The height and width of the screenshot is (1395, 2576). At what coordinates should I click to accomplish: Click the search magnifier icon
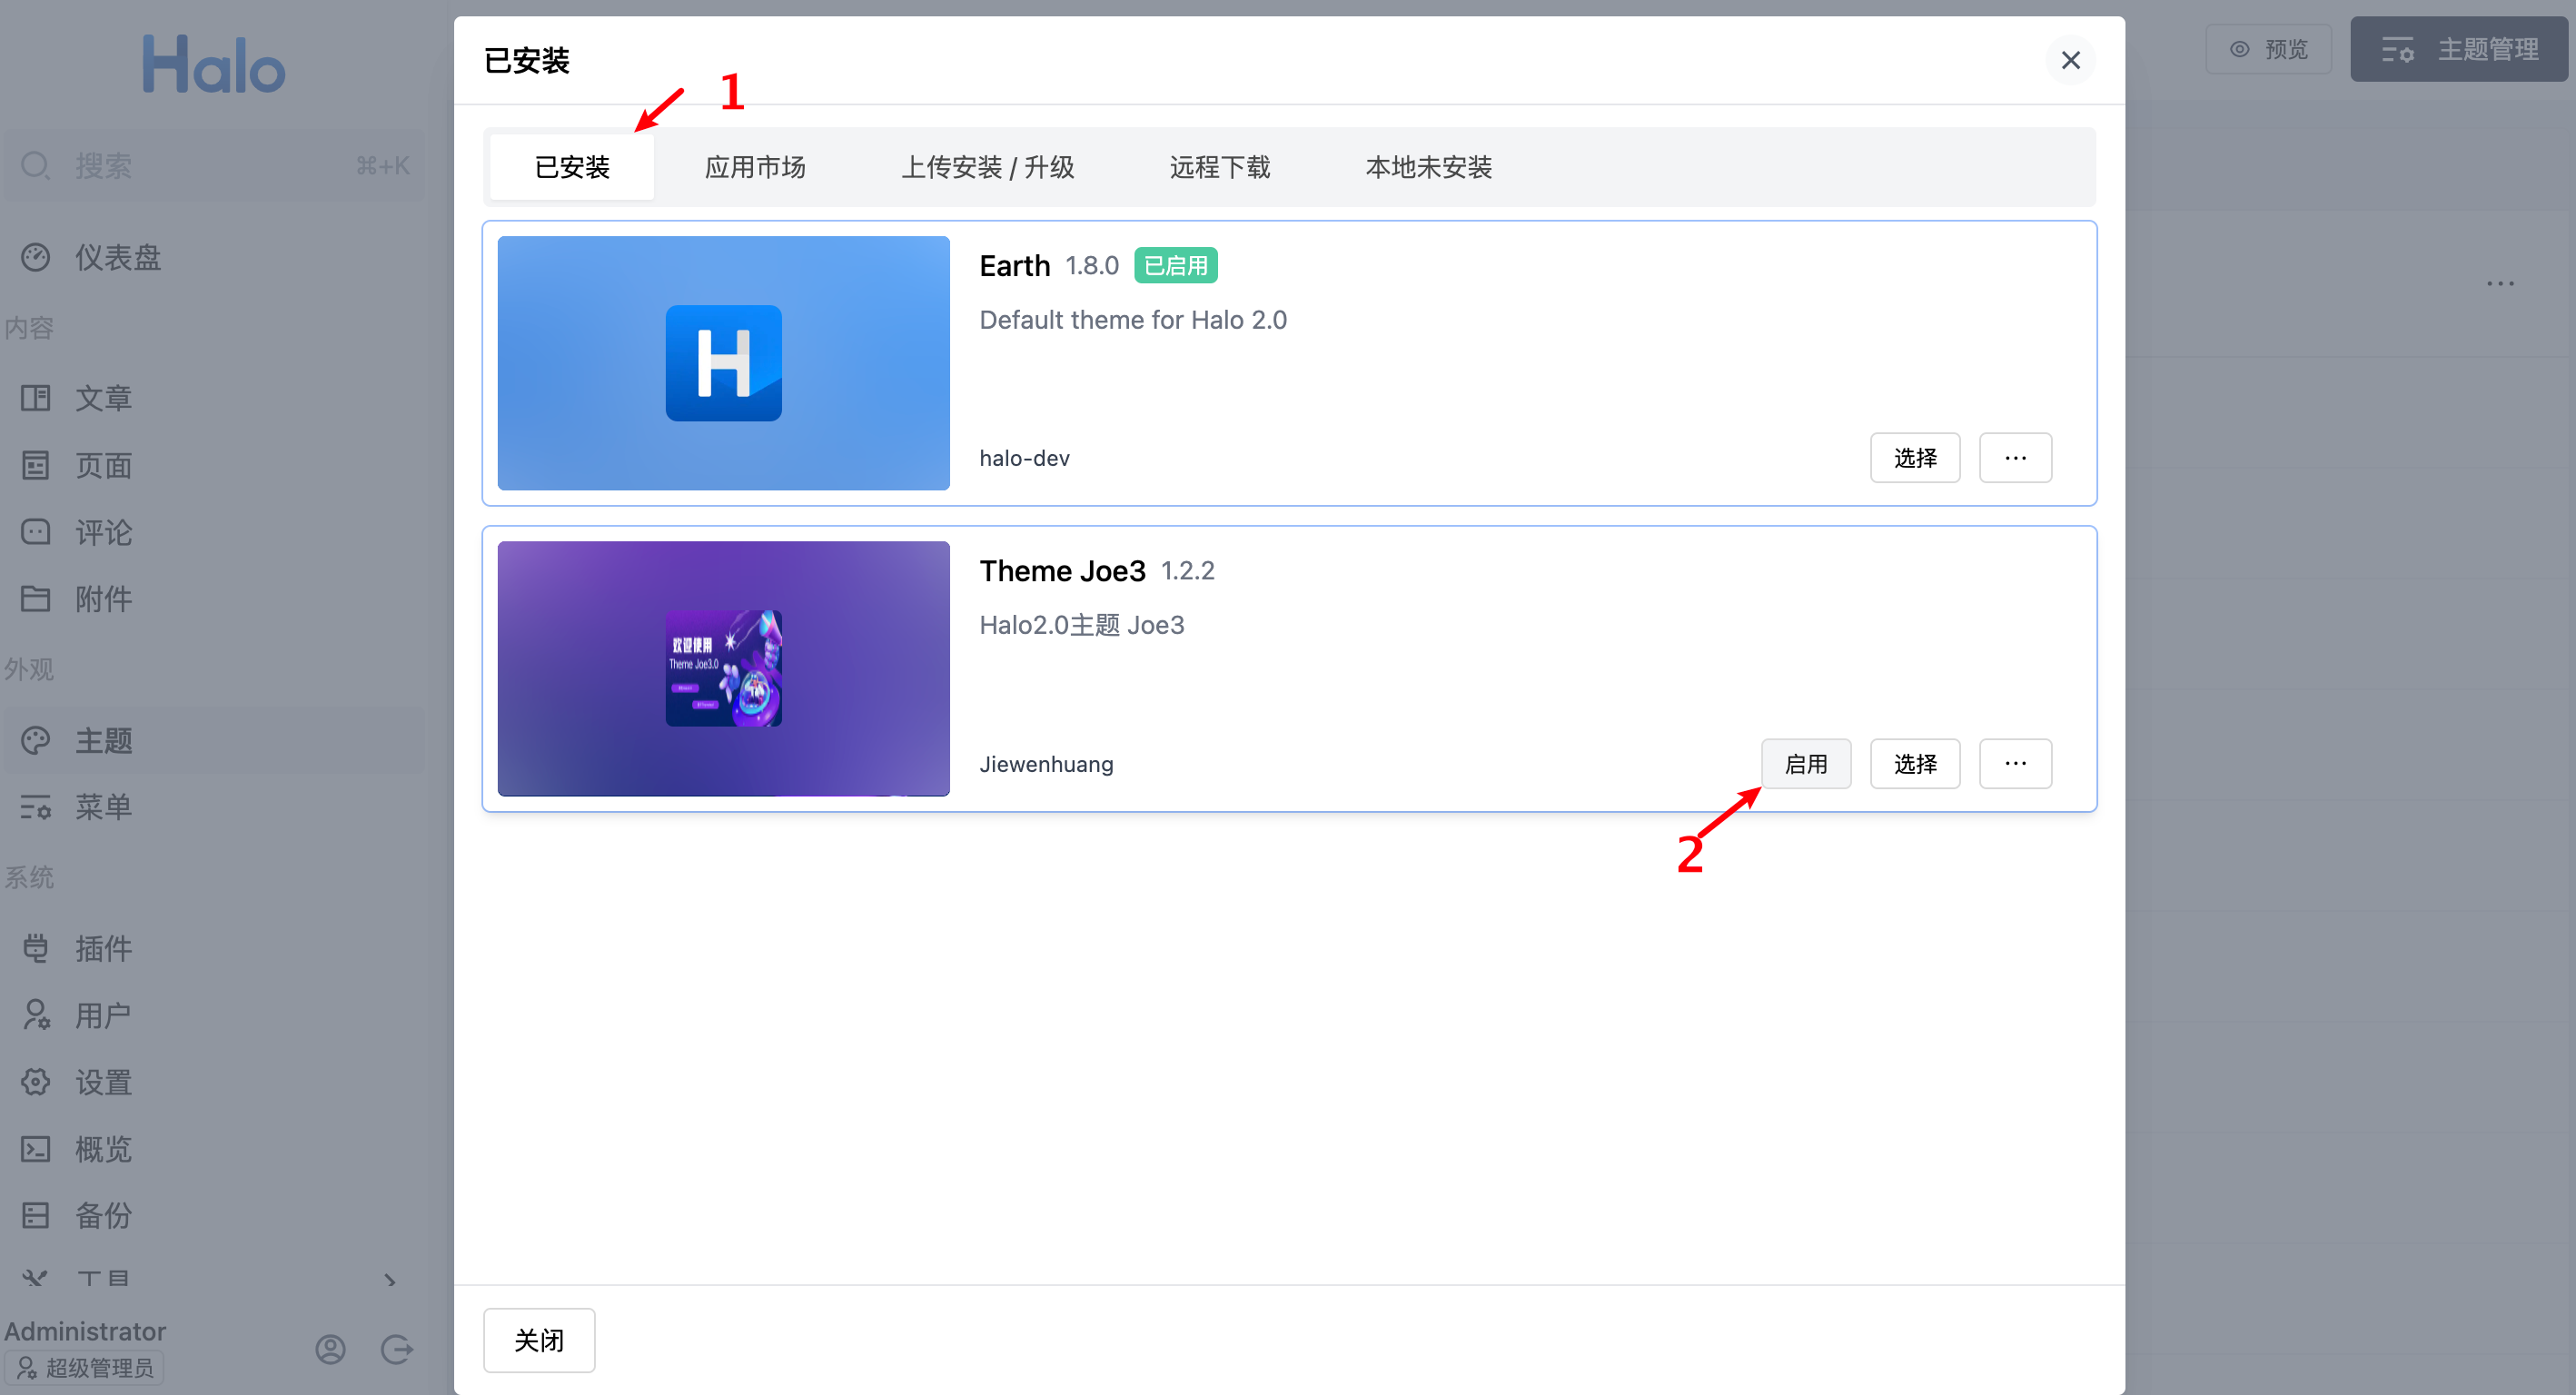[x=36, y=165]
